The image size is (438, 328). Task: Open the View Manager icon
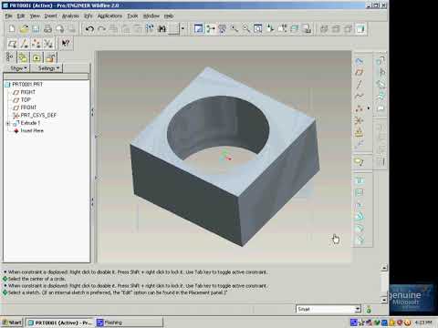click(x=307, y=28)
